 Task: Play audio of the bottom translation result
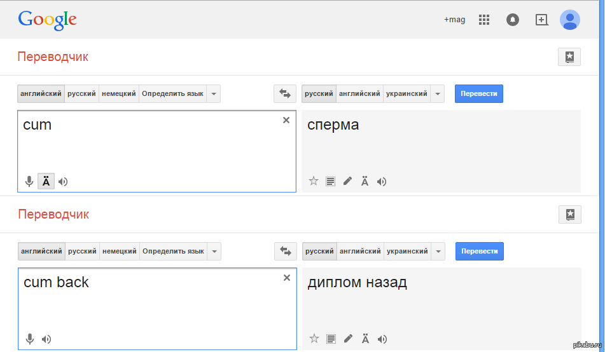382,339
